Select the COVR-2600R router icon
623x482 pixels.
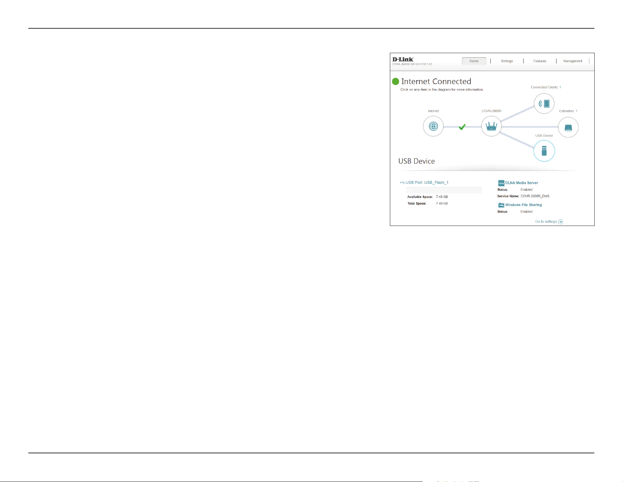491,126
